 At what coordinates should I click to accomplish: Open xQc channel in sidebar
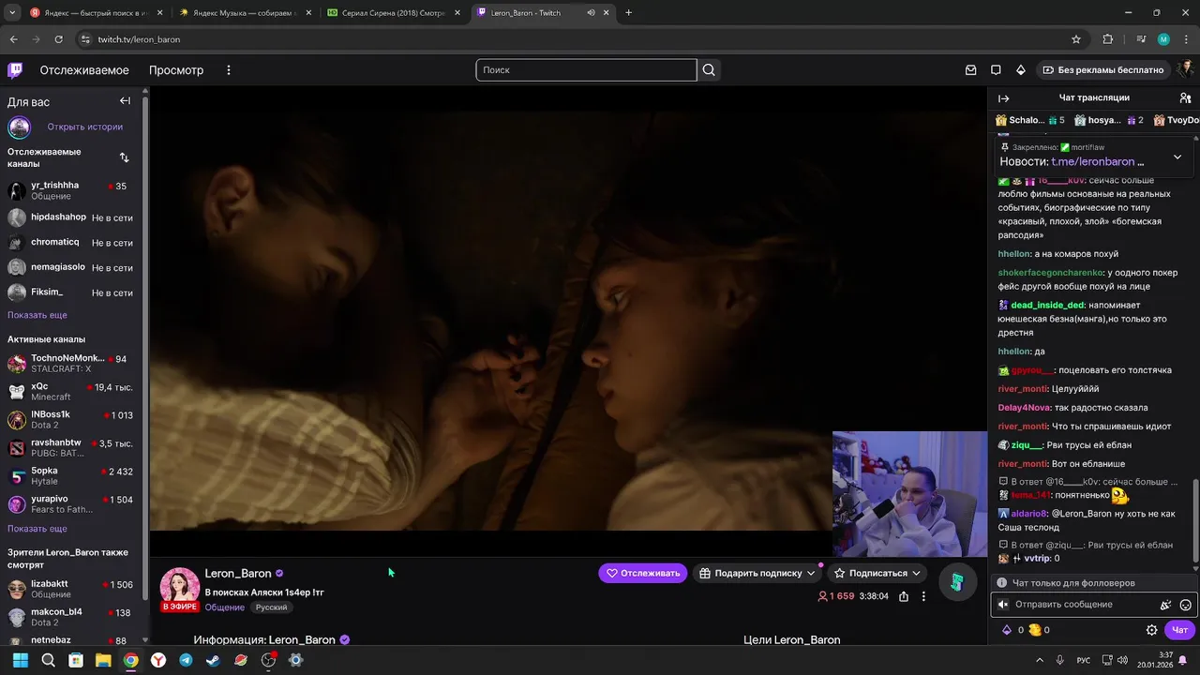click(x=71, y=391)
